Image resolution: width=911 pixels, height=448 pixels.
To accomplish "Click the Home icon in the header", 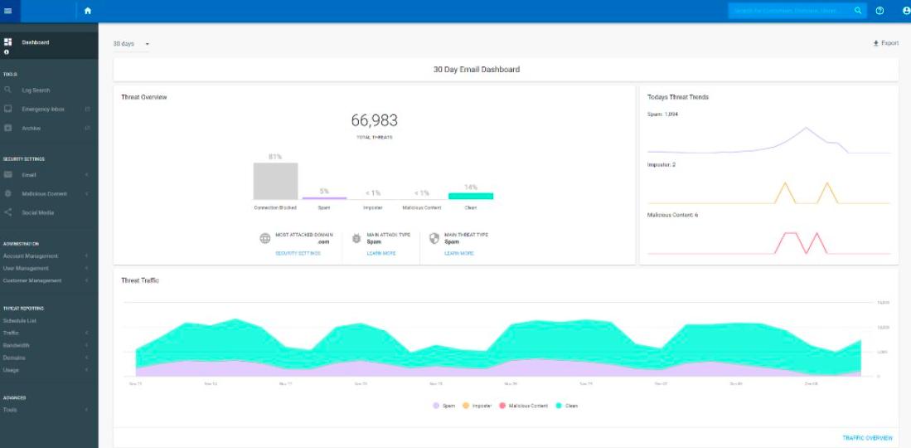I will (88, 11).
